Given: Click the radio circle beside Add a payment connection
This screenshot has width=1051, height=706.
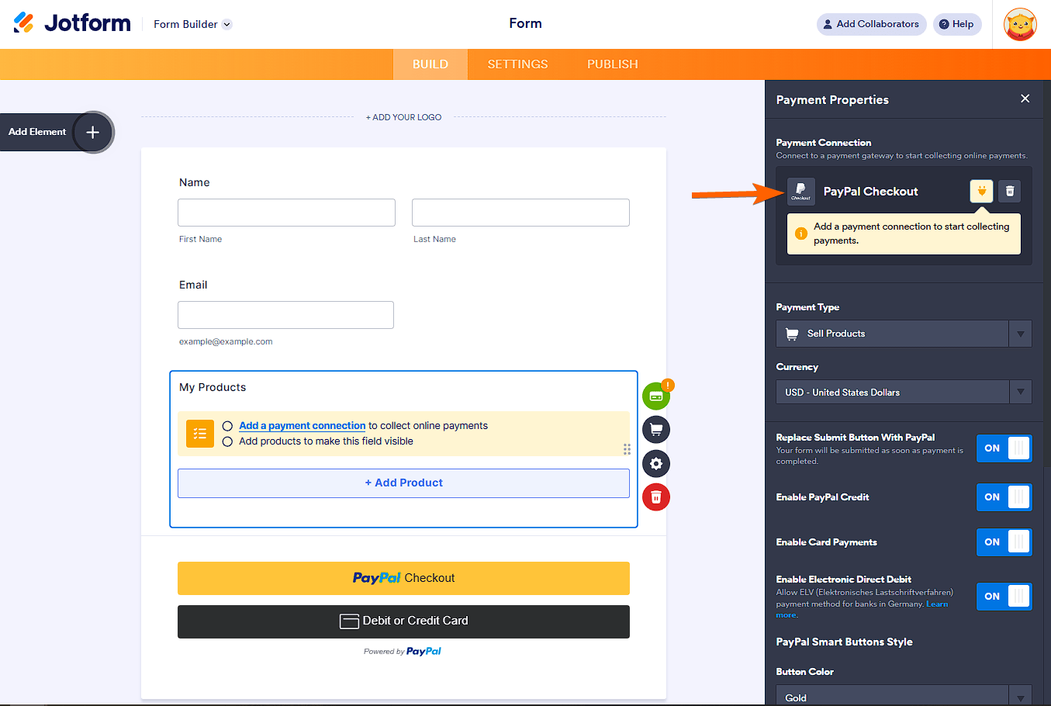Looking at the screenshot, I should tap(227, 426).
